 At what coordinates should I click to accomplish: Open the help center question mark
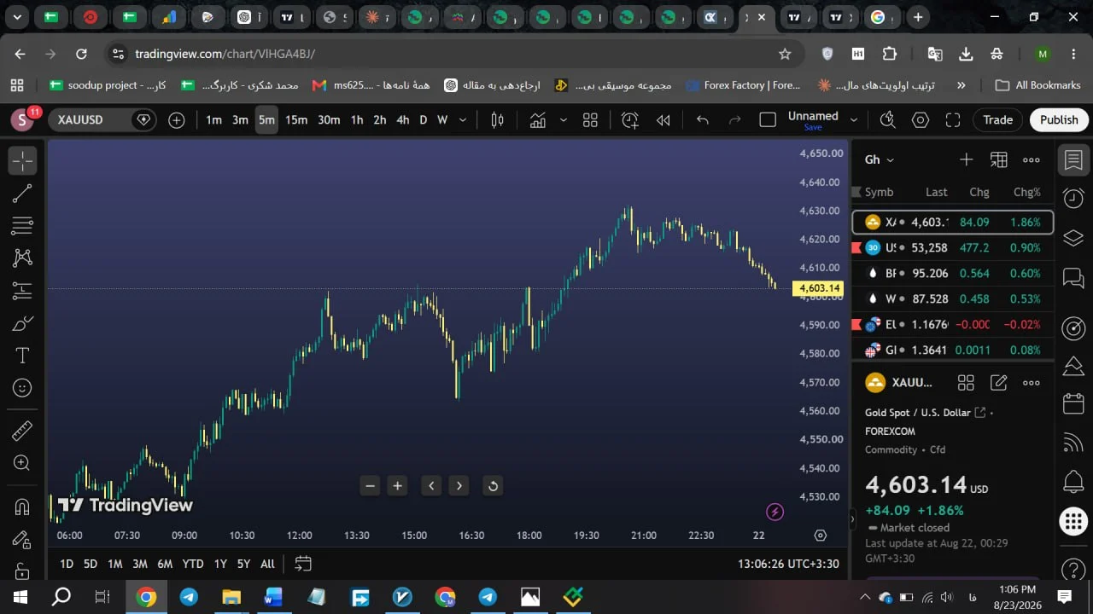click(1073, 569)
